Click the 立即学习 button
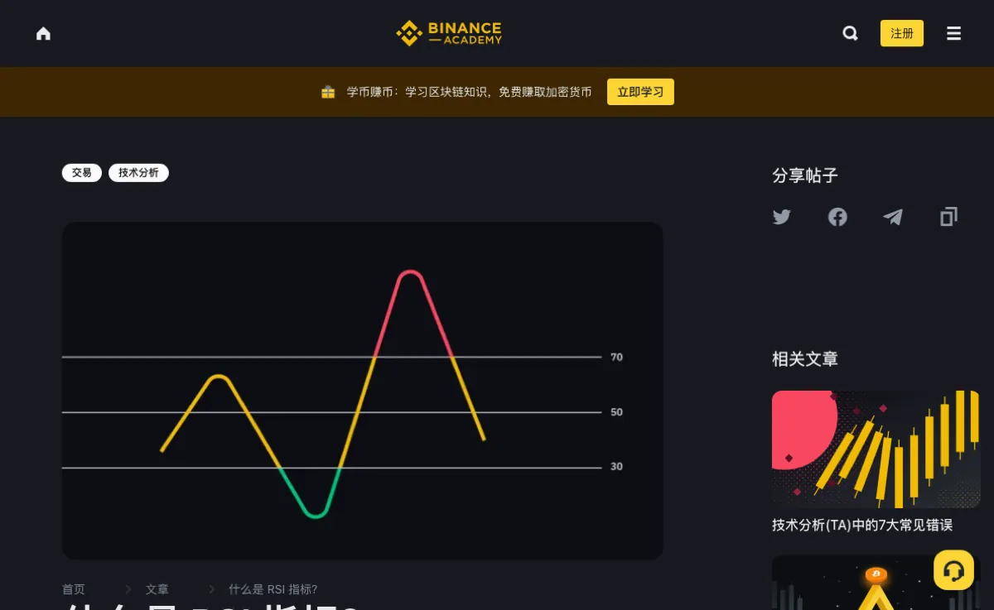Screen dimensions: 994x610 (640, 92)
